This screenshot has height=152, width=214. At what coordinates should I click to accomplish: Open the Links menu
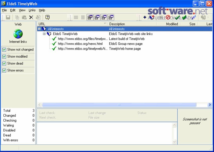[x=32, y=10]
